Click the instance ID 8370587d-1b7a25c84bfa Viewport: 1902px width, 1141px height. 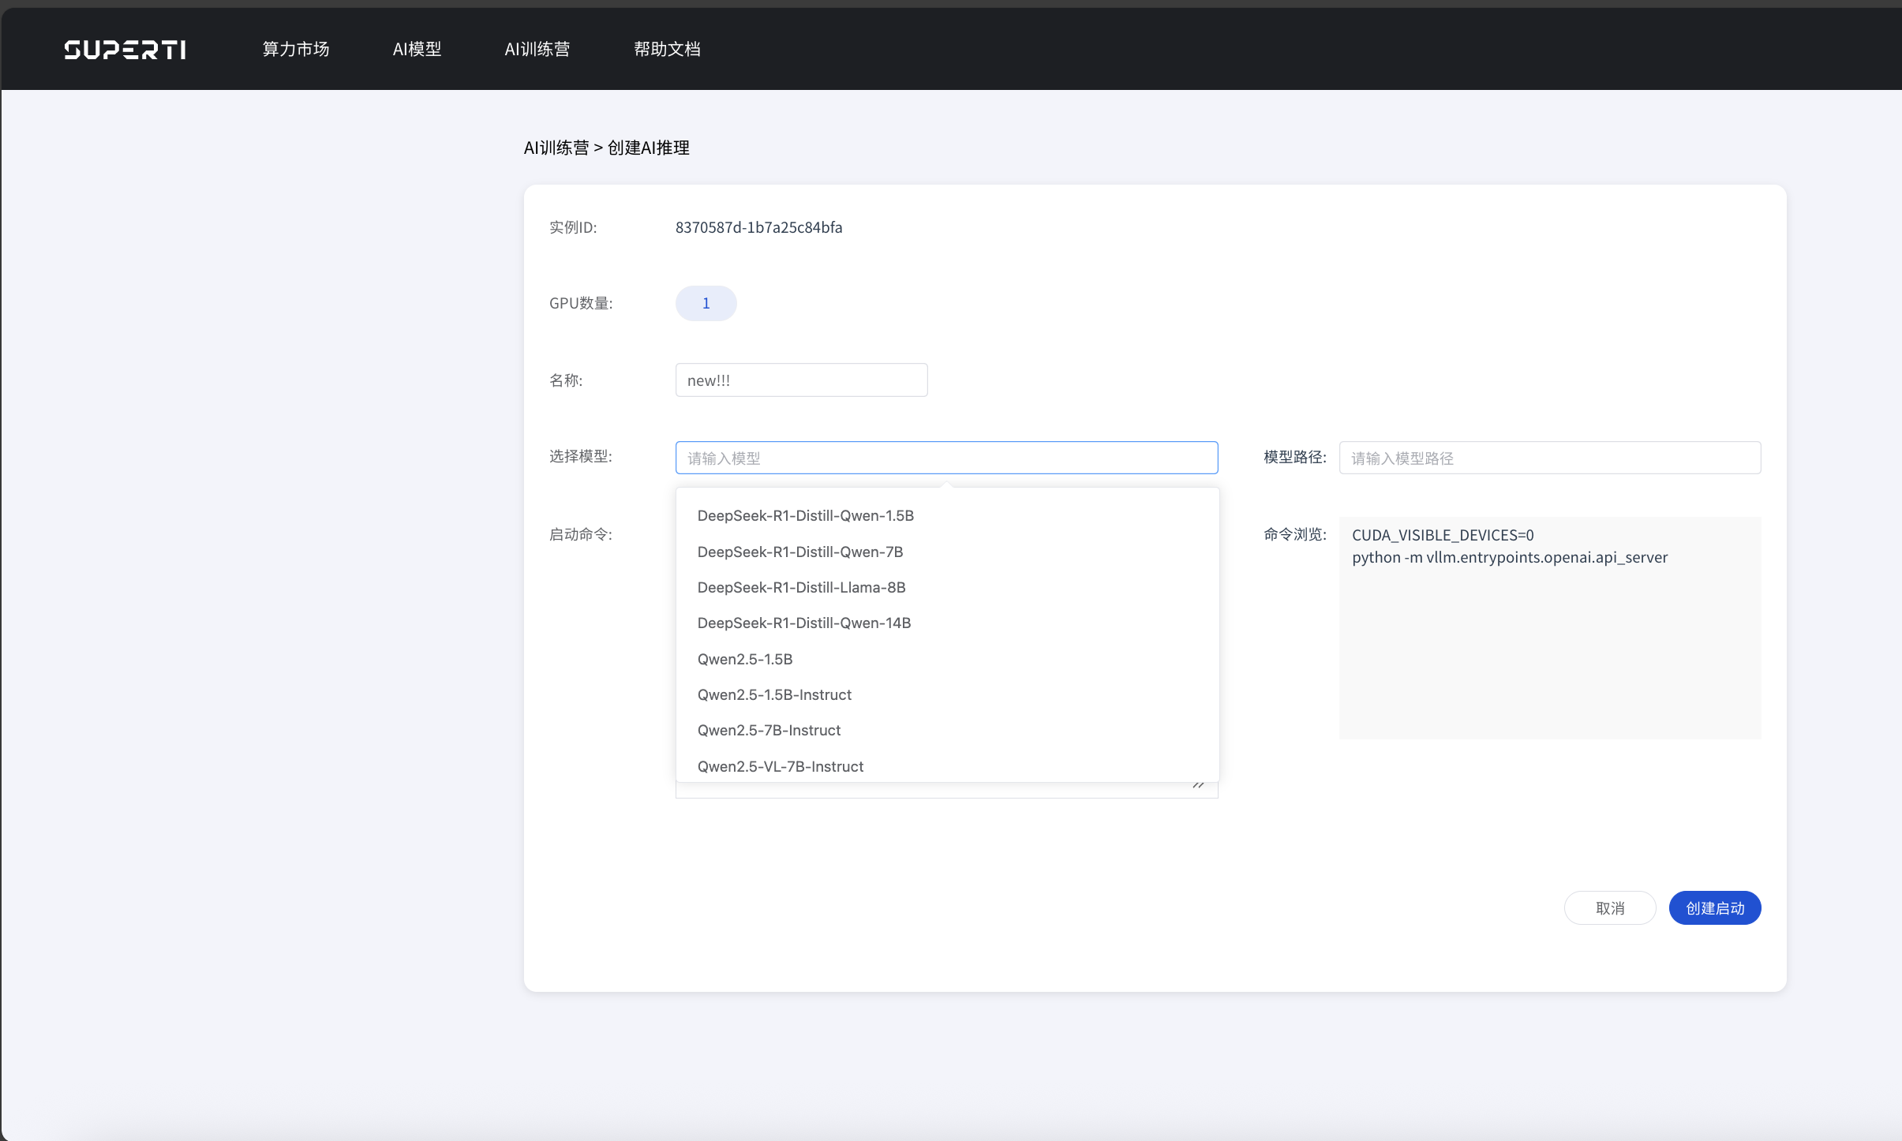[758, 227]
